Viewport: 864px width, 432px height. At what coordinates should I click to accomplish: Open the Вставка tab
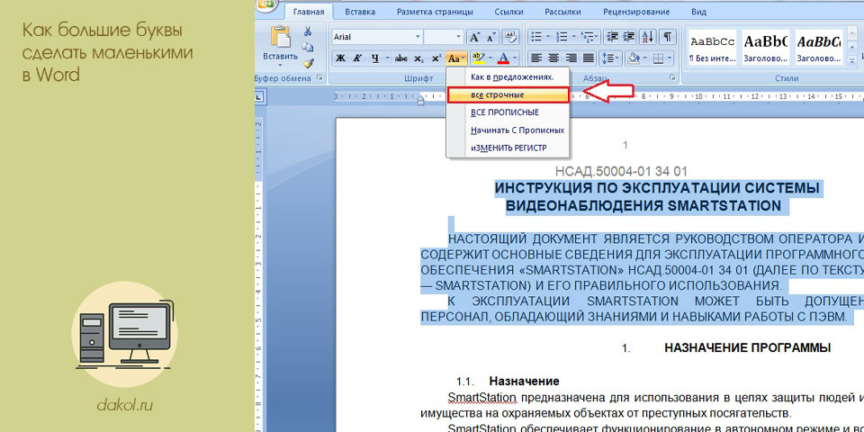pyautogui.click(x=360, y=12)
